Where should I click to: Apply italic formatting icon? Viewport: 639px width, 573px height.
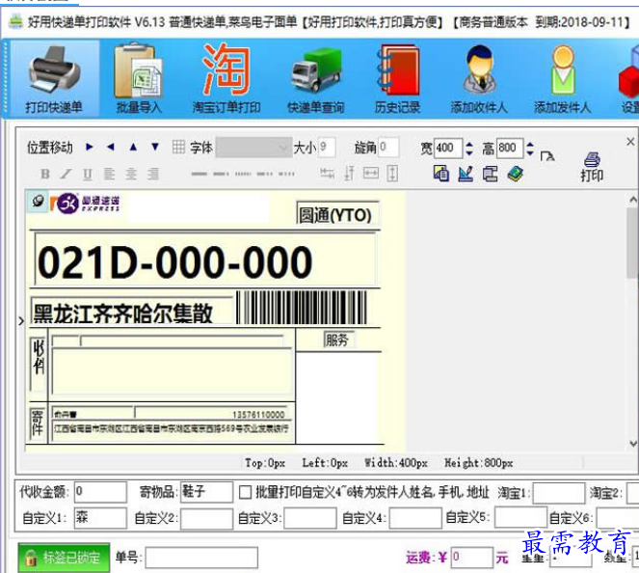[66, 175]
